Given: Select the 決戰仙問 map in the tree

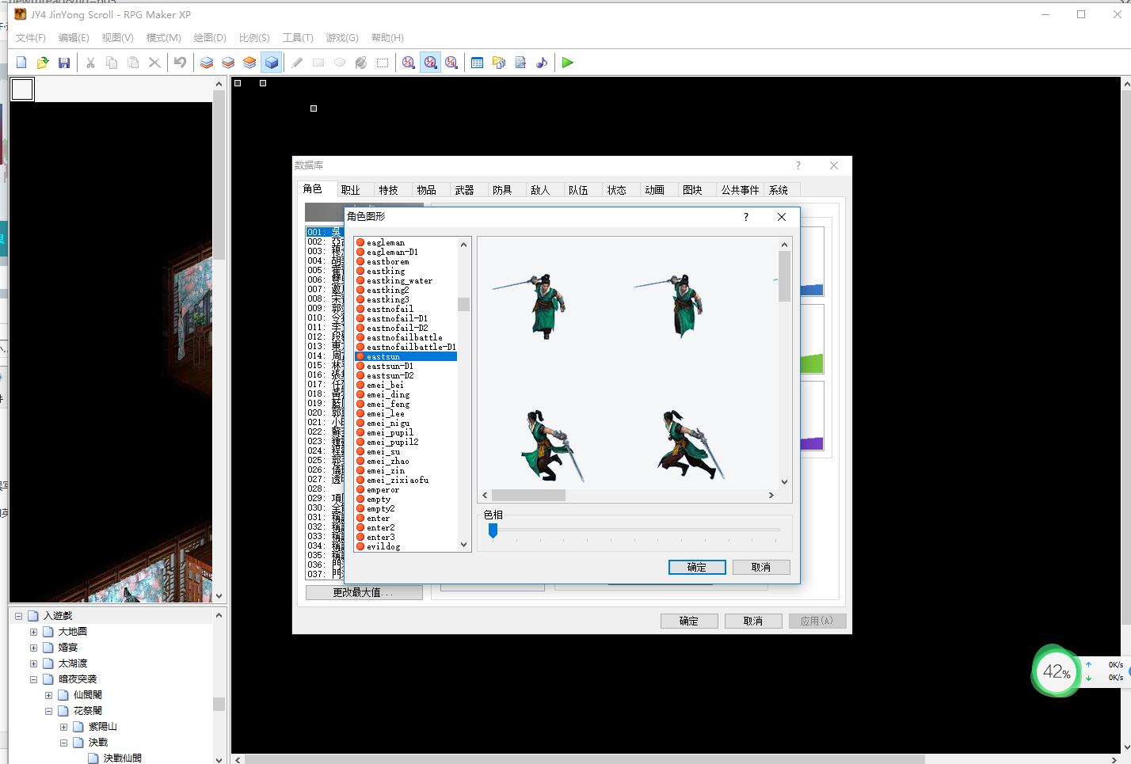Looking at the screenshot, I should coord(123,758).
